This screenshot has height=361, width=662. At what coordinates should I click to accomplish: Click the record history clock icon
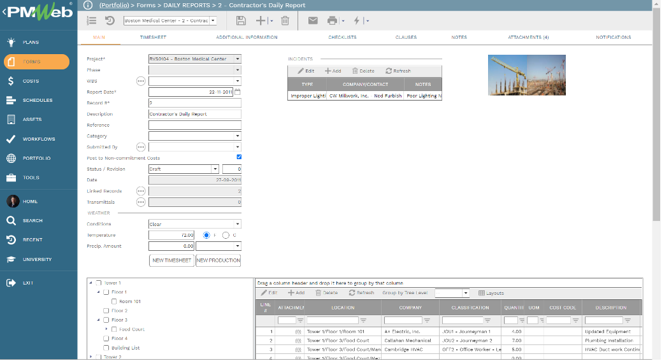tap(110, 20)
